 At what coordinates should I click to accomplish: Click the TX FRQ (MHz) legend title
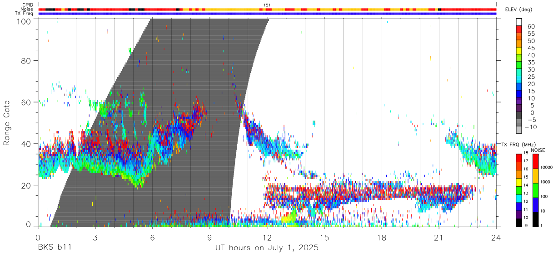518,145
